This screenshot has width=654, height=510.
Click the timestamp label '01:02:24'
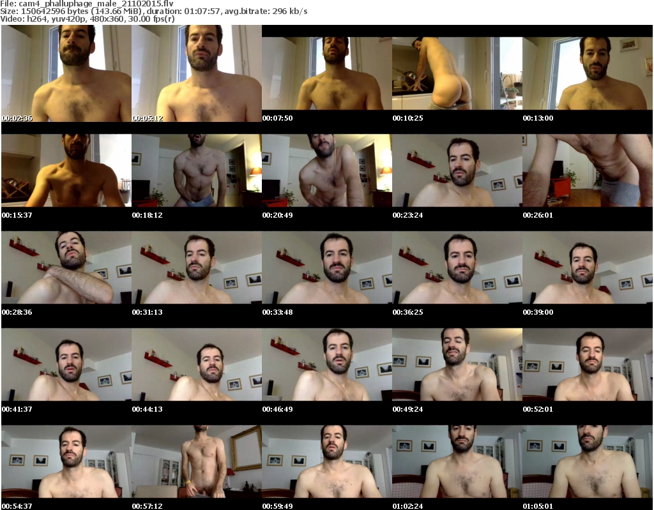tap(407, 506)
